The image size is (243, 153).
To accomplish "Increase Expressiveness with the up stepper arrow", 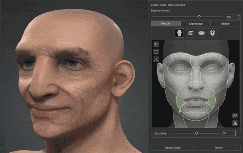I will (239, 16).
